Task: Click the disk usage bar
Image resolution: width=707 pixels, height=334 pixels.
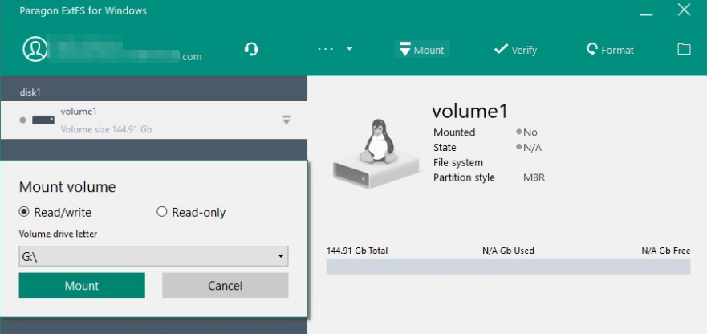Action: point(508,267)
